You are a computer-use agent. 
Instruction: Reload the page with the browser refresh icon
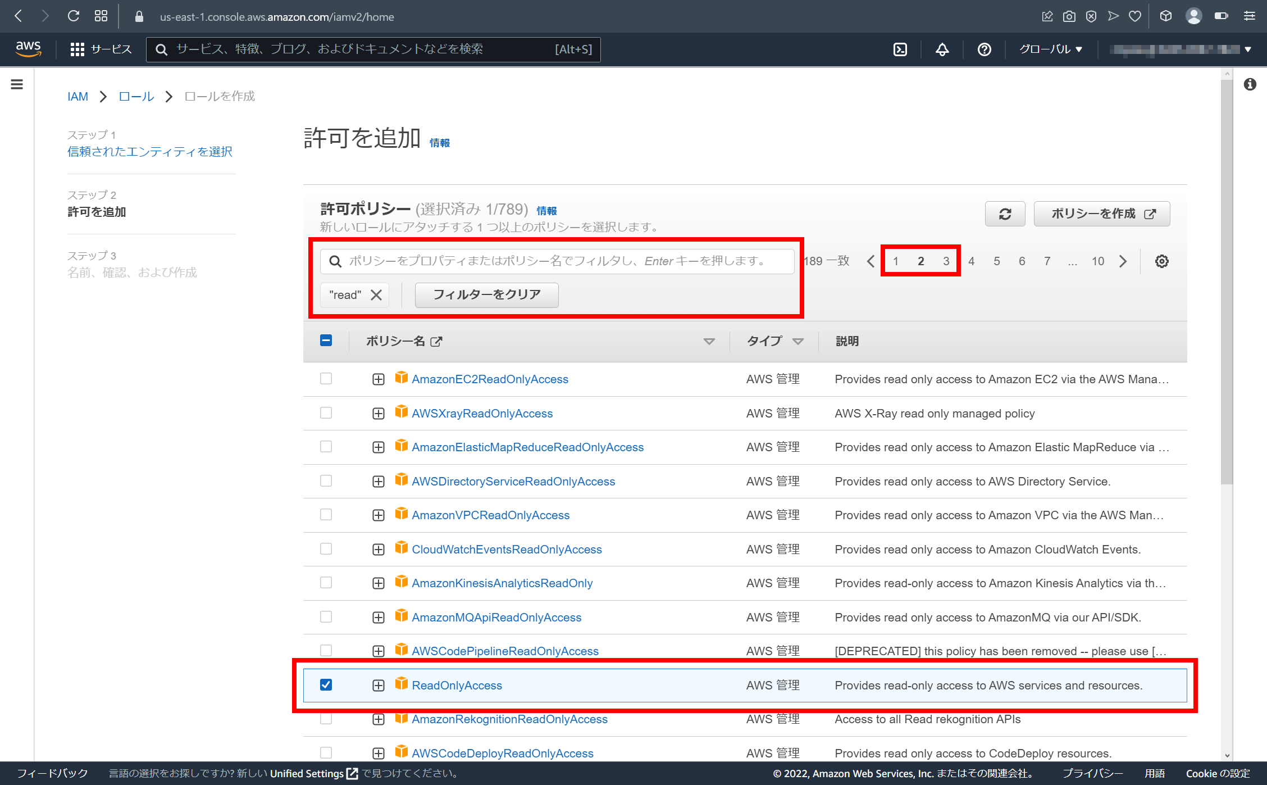(74, 16)
